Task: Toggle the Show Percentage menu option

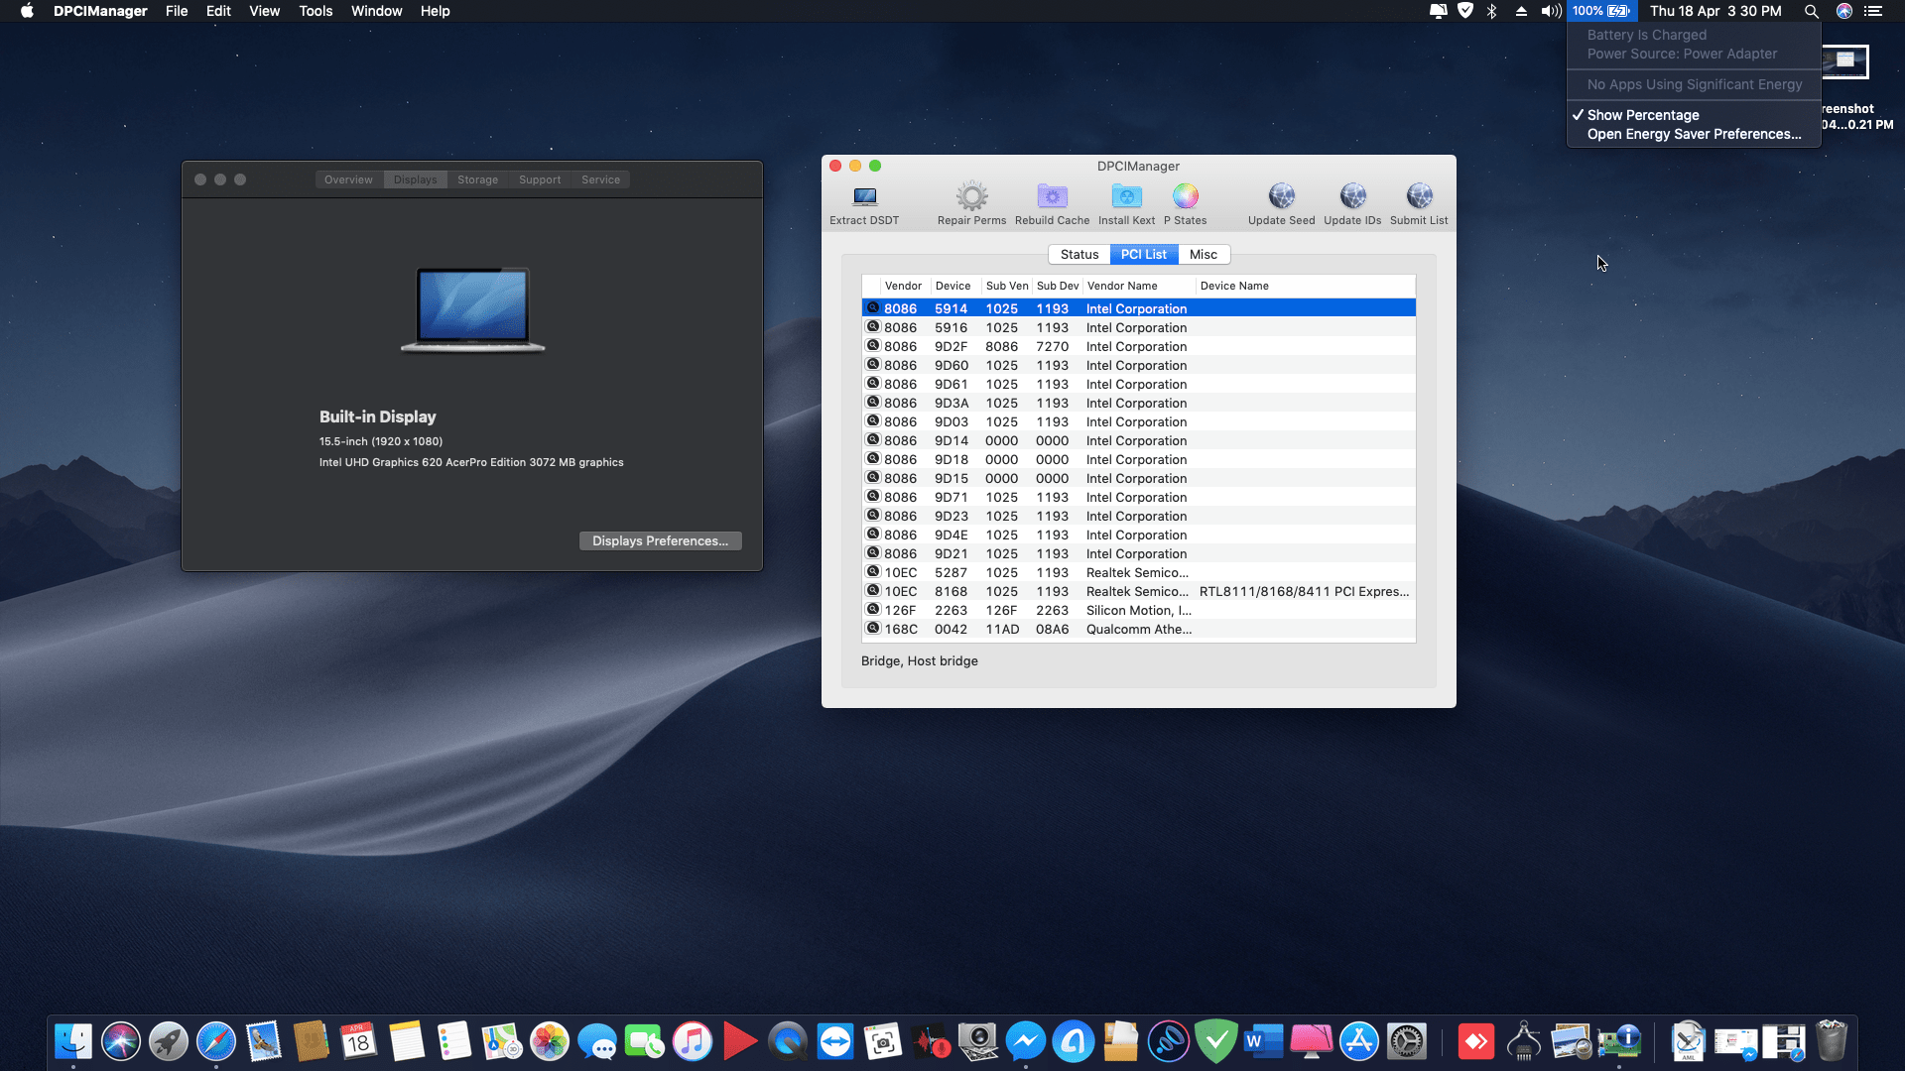Action: (1642, 115)
